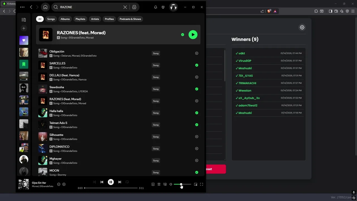Connect to a device
This screenshot has width=357, height=201.
(x=165, y=184)
